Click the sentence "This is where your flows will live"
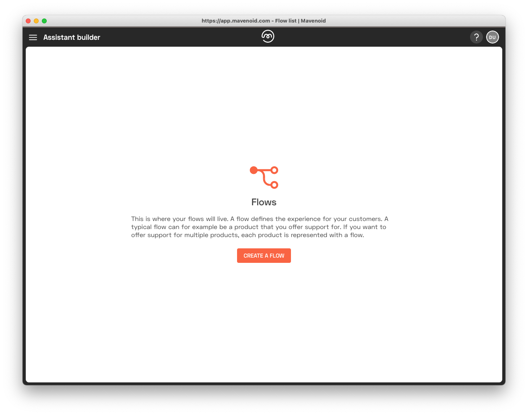 [180, 219]
